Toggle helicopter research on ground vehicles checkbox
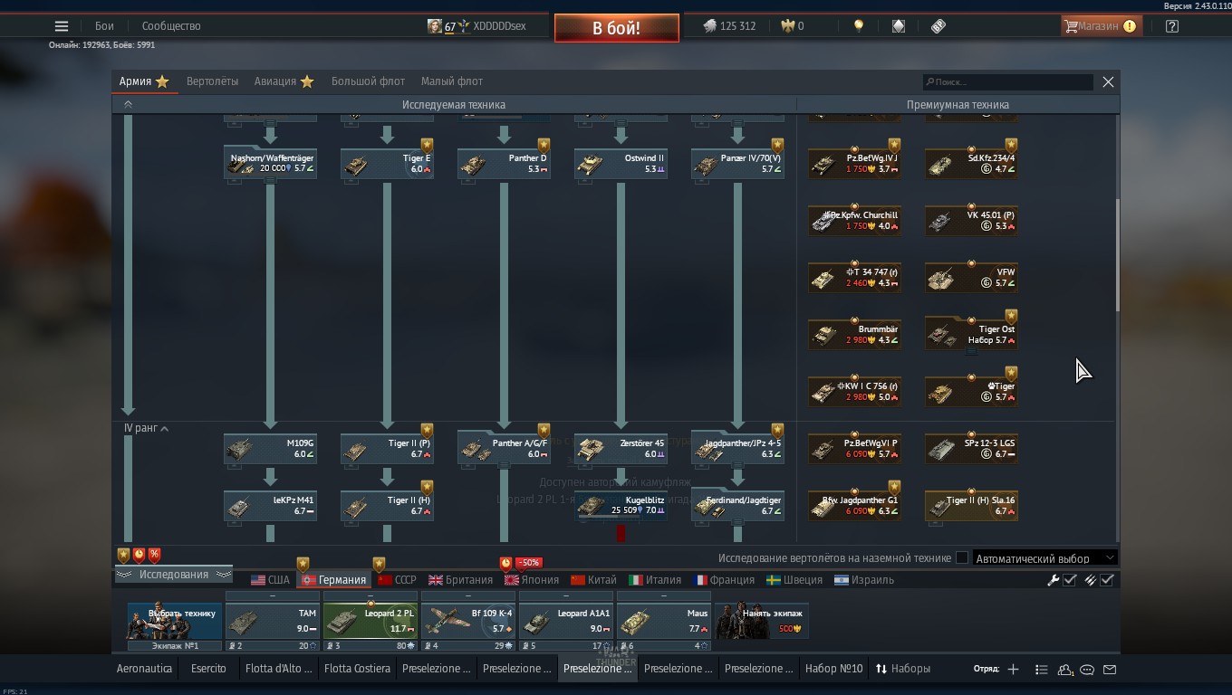Image resolution: width=1232 pixels, height=695 pixels. (x=962, y=558)
